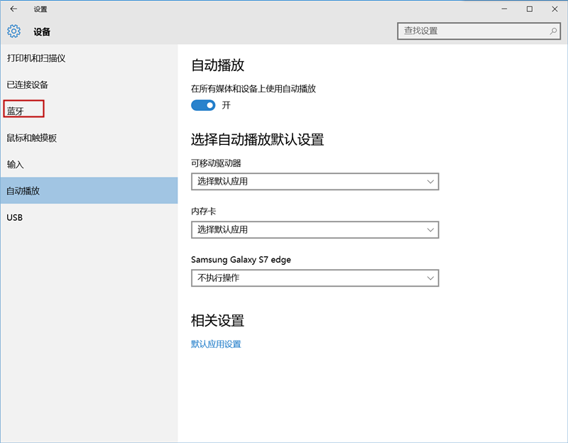Click the 在所有媒体和设备上使用自动播放 label
This screenshot has height=443, width=568.
tap(253, 89)
